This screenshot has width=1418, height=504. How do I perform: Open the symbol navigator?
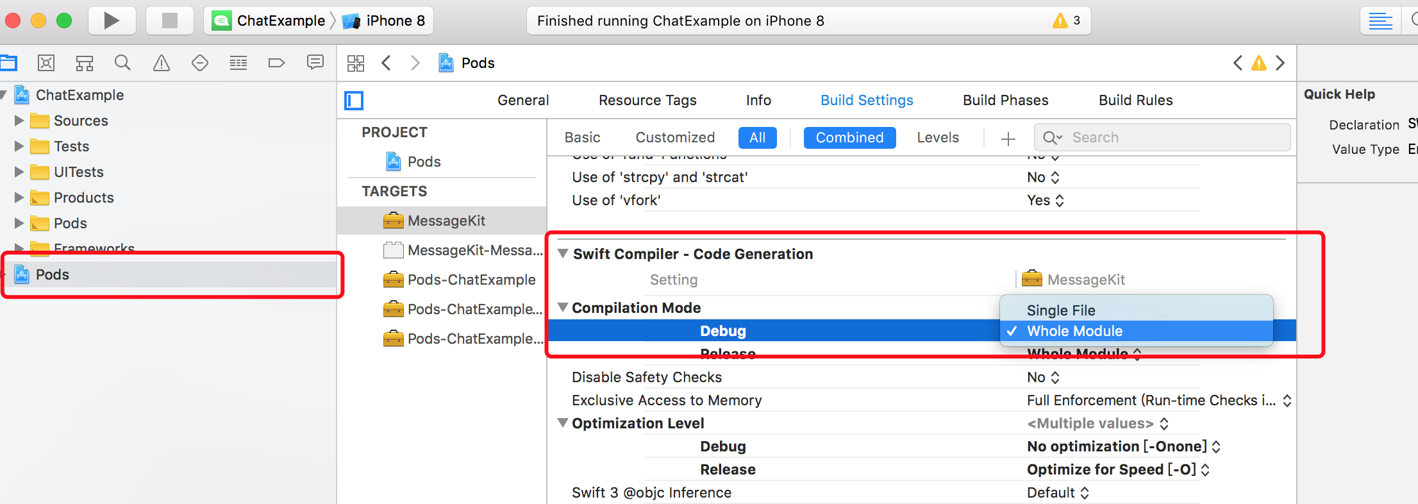pos(85,63)
